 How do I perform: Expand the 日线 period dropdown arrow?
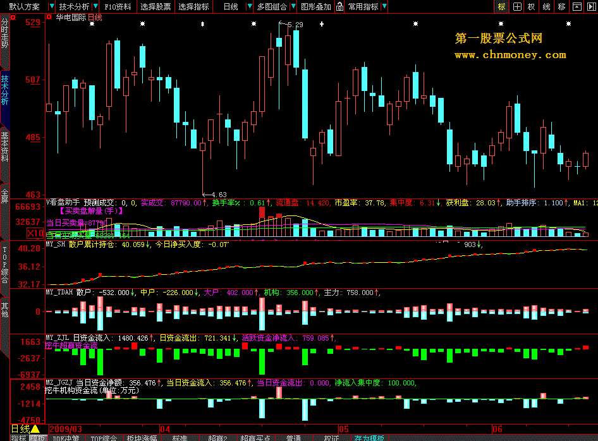pos(250,6)
